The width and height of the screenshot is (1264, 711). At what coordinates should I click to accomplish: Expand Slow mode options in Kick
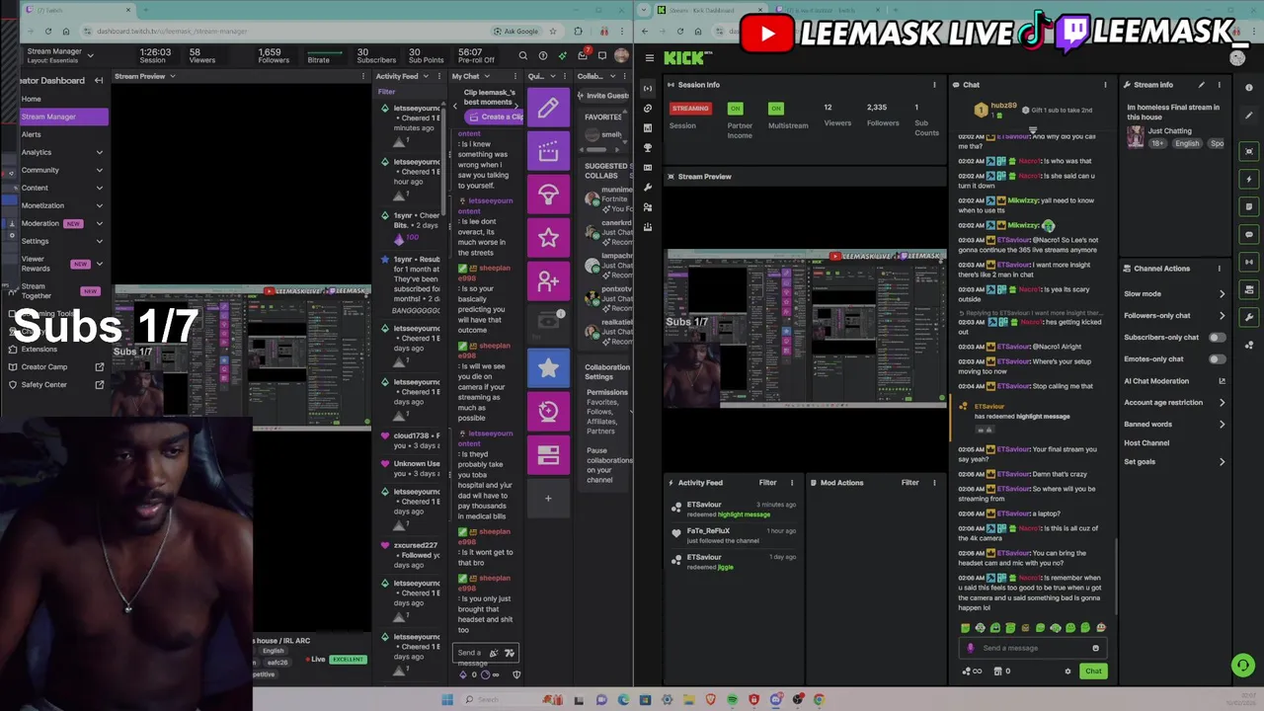[1222, 294]
